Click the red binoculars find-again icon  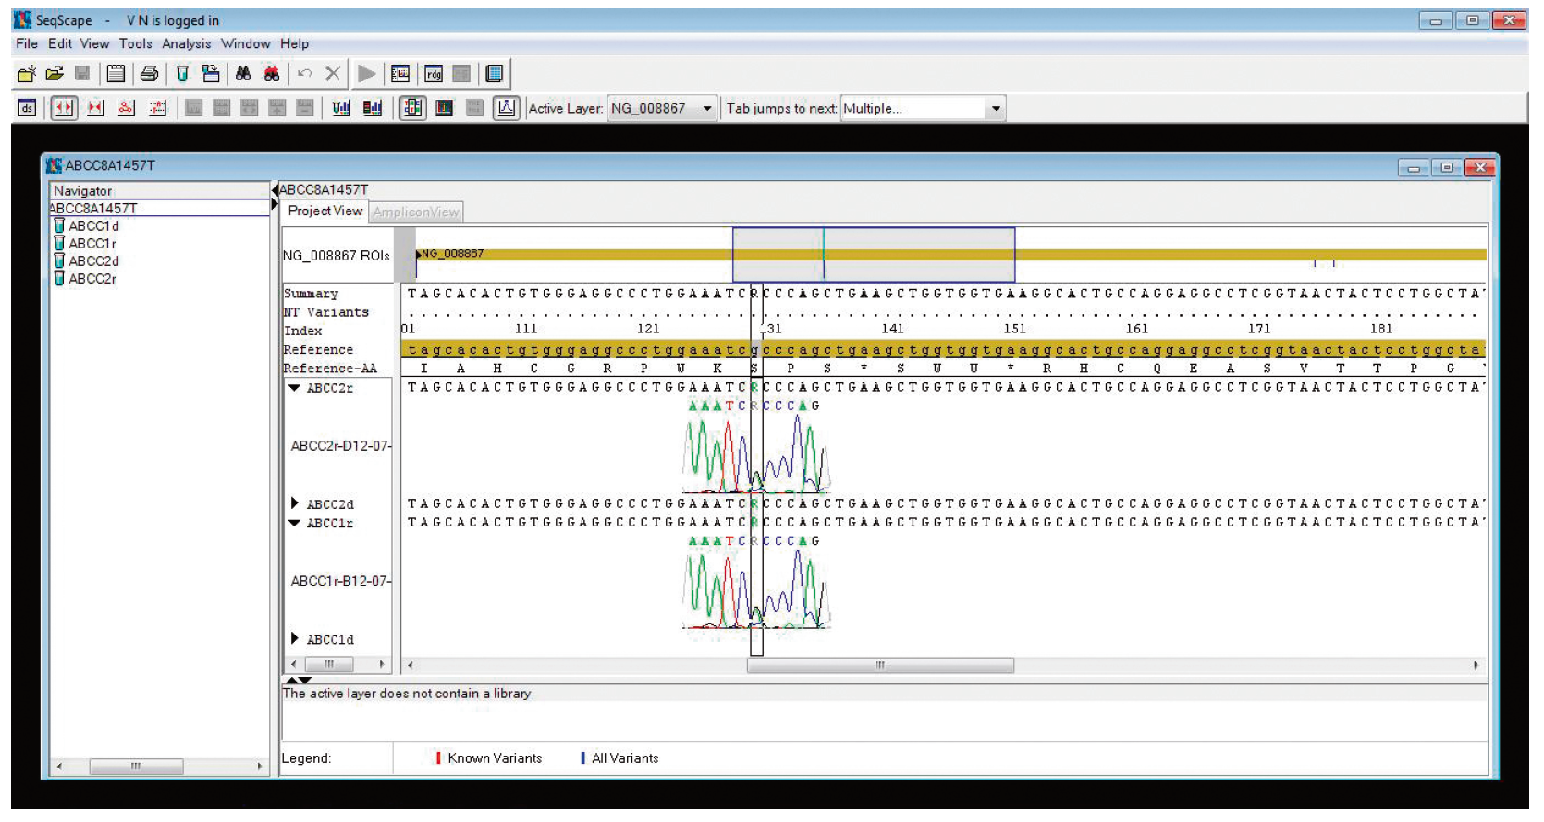click(272, 74)
